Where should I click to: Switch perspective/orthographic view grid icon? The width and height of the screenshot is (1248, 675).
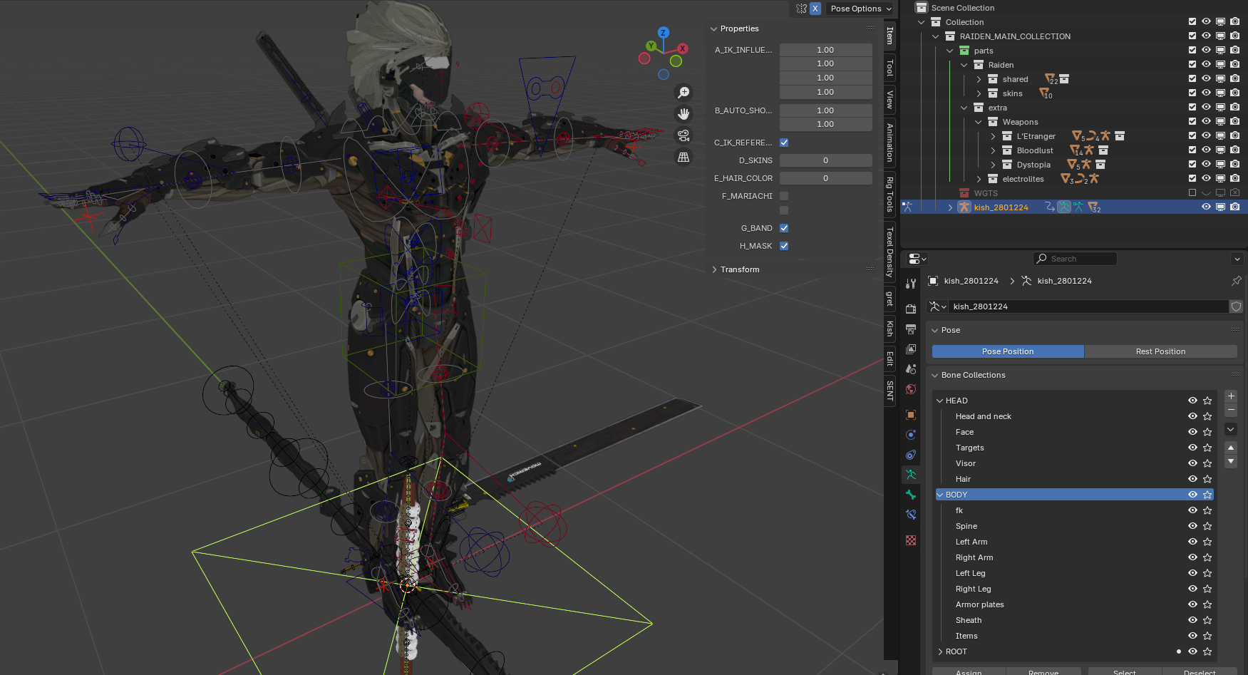684,158
